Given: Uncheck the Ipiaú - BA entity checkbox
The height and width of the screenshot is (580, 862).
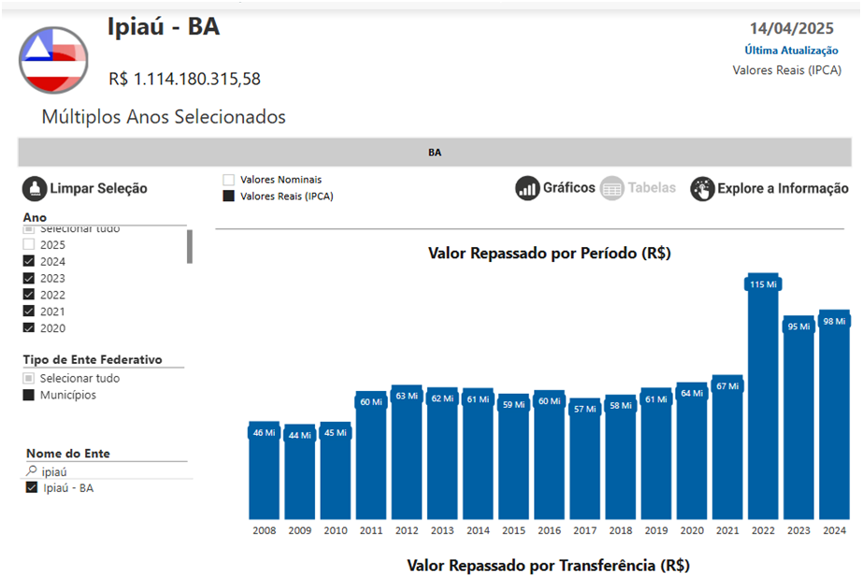Looking at the screenshot, I should 32,488.
